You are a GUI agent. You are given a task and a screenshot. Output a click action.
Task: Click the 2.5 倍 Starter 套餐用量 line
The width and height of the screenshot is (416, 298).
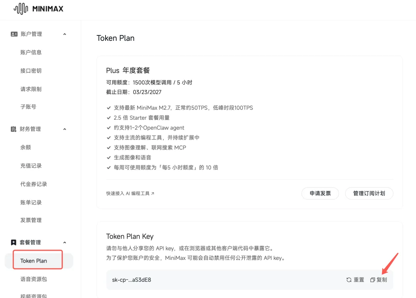coord(142,118)
